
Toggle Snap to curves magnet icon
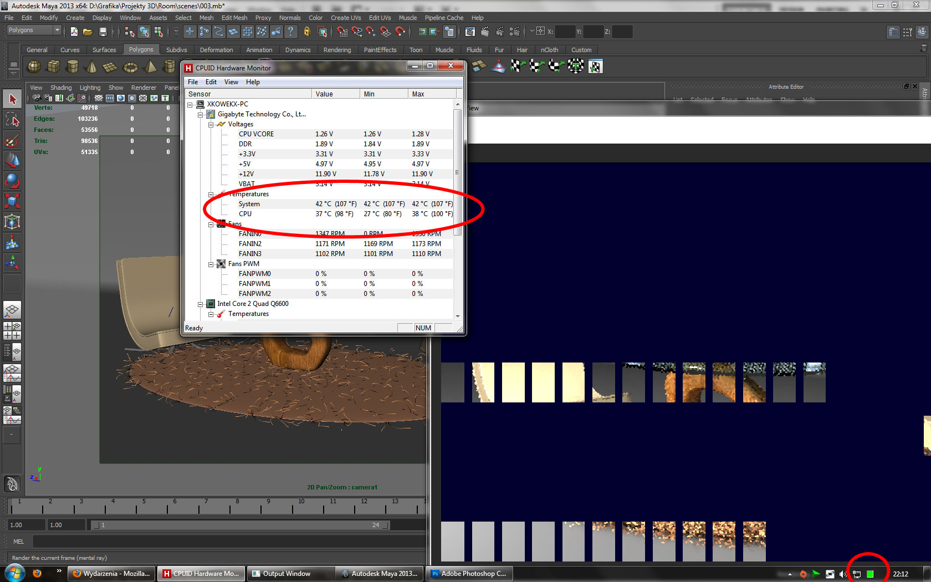pyautogui.click(x=357, y=32)
